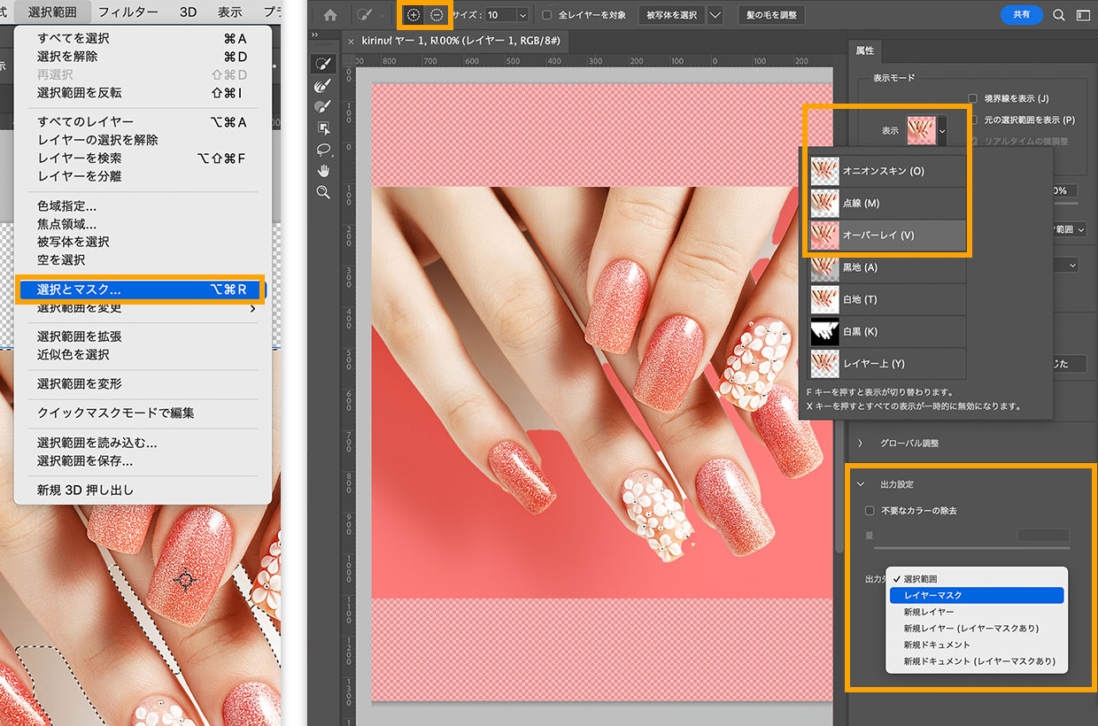
Task: Select the Lasso tool
Action: [323, 149]
